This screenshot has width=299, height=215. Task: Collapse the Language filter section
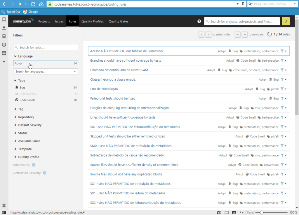[x=23, y=56]
